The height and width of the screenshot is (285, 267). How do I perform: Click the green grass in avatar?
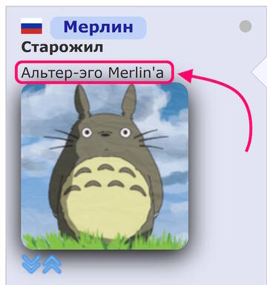pos(105,240)
